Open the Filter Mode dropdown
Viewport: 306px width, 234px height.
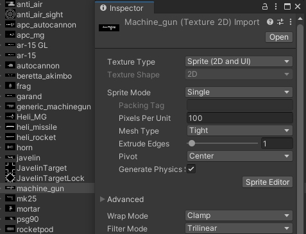(x=239, y=228)
